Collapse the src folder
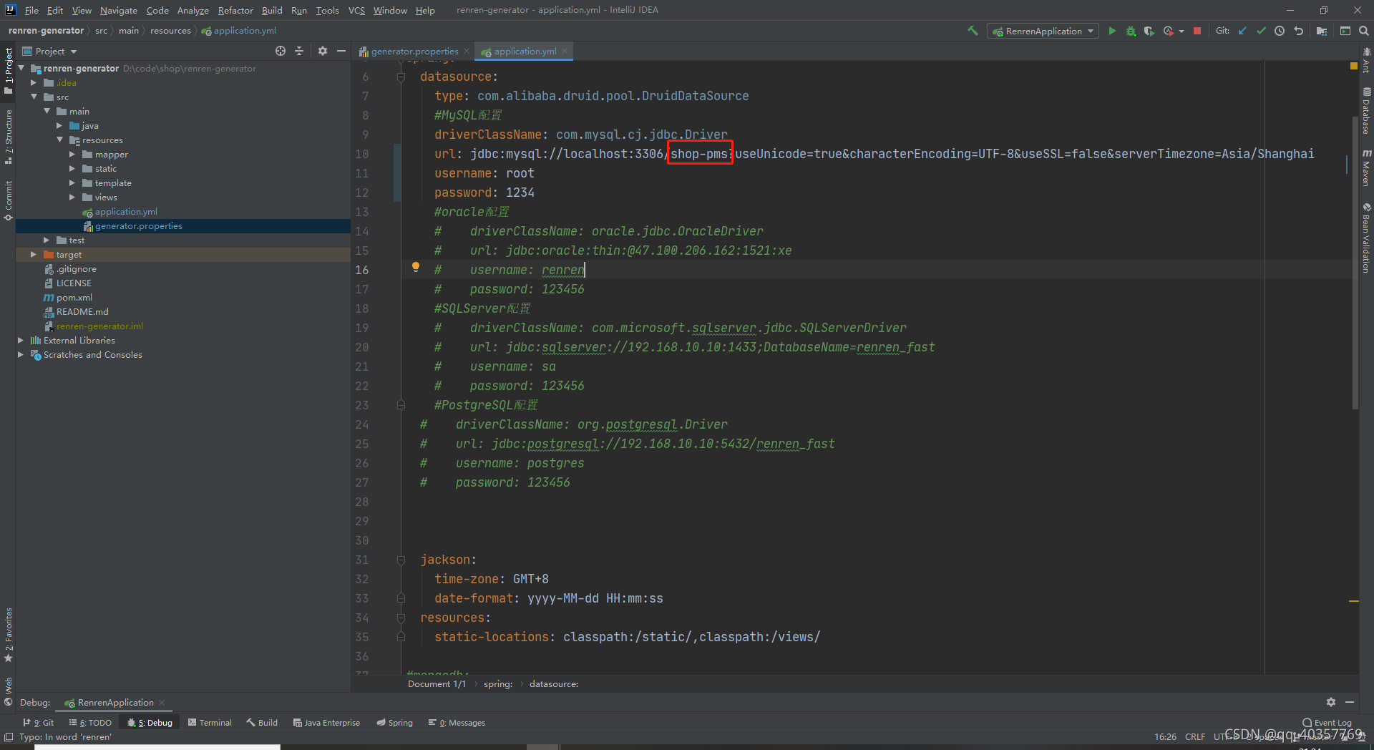This screenshot has width=1374, height=750. 34,97
